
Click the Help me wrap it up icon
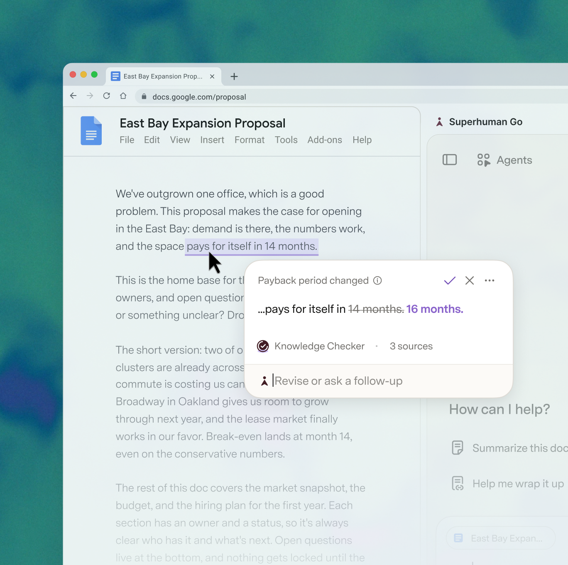pos(458,483)
